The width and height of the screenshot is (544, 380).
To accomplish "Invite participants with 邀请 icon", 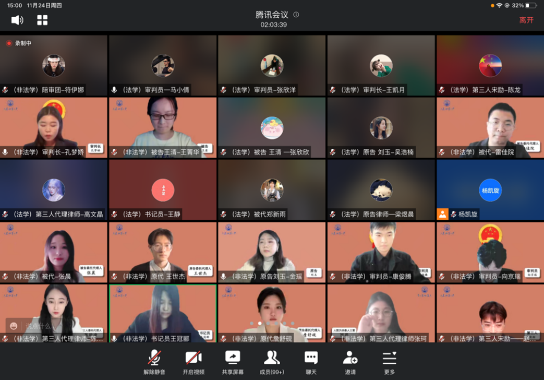I will [350, 362].
